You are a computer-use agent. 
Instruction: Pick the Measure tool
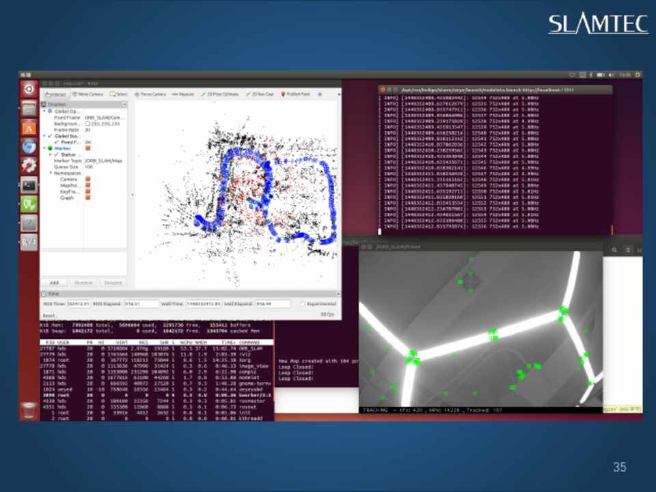(184, 94)
